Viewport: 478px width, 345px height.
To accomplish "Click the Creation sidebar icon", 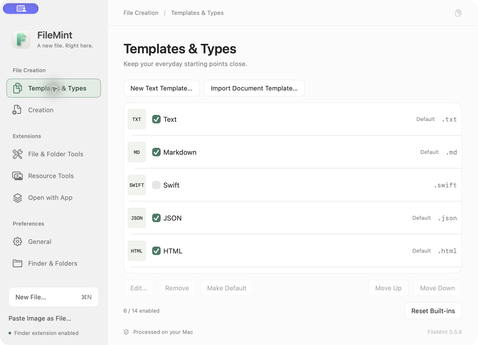I will coord(17,110).
